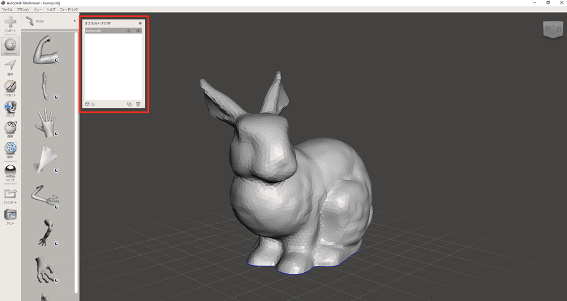This screenshot has width=567, height=301.
Task: Open the スカルプト (Sculpt) brush tool
Action: click(x=10, y=87)
